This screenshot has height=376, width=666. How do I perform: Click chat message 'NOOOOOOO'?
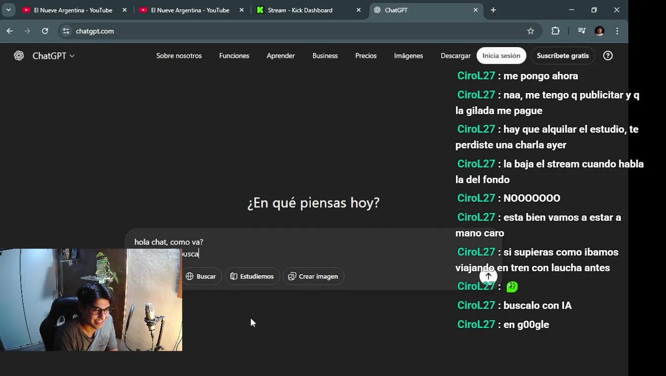532,198
